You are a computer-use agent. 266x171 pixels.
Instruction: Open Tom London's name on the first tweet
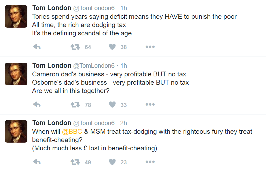52,8
